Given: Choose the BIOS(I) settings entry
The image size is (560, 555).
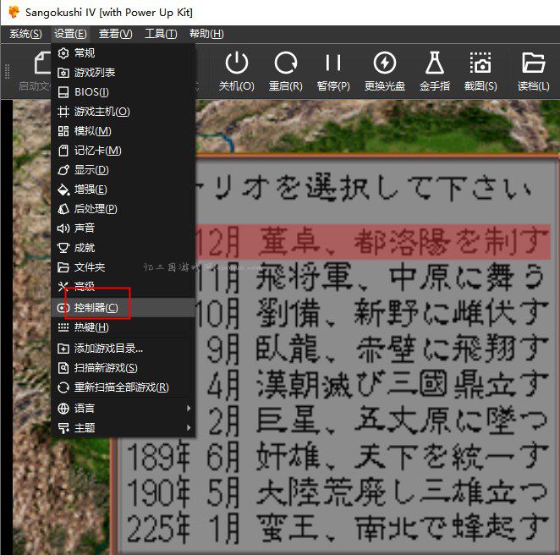Looking at the screenshot, I should coord(124,92).
